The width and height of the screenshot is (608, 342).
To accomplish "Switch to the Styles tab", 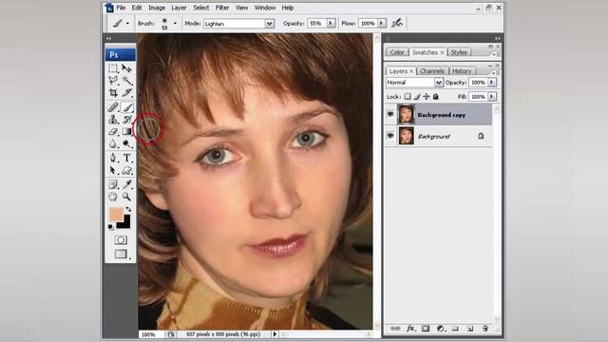I will 459,52.
